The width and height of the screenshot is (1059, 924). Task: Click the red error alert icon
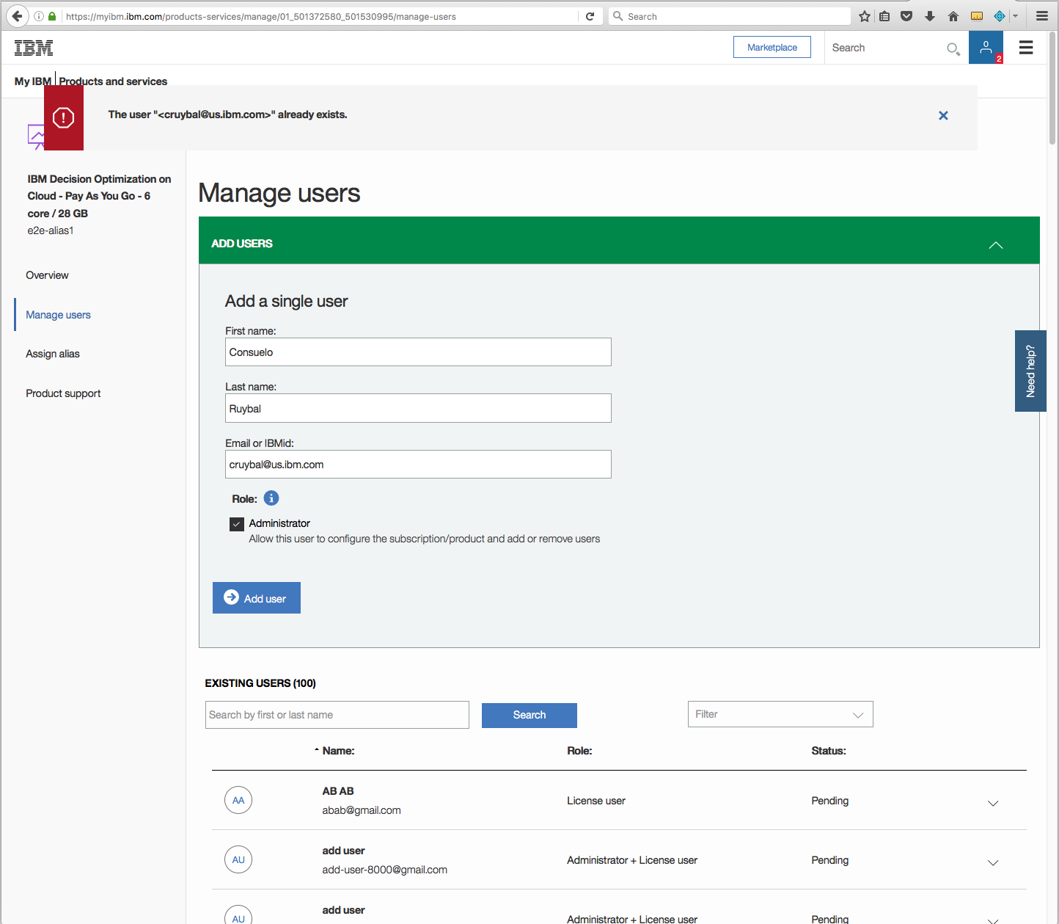tap(64, 117)
